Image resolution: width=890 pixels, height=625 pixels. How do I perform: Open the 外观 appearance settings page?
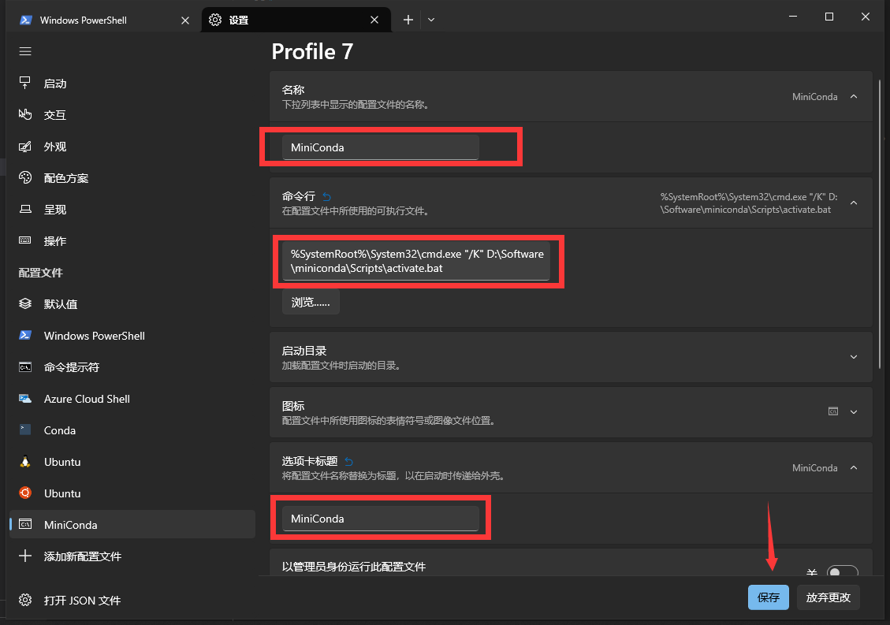132,147
